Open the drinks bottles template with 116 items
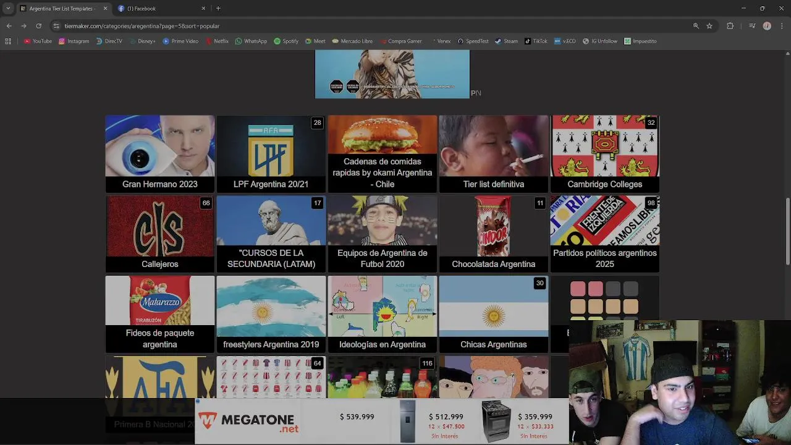The image size is (791, 445). [x=383, y=377]
